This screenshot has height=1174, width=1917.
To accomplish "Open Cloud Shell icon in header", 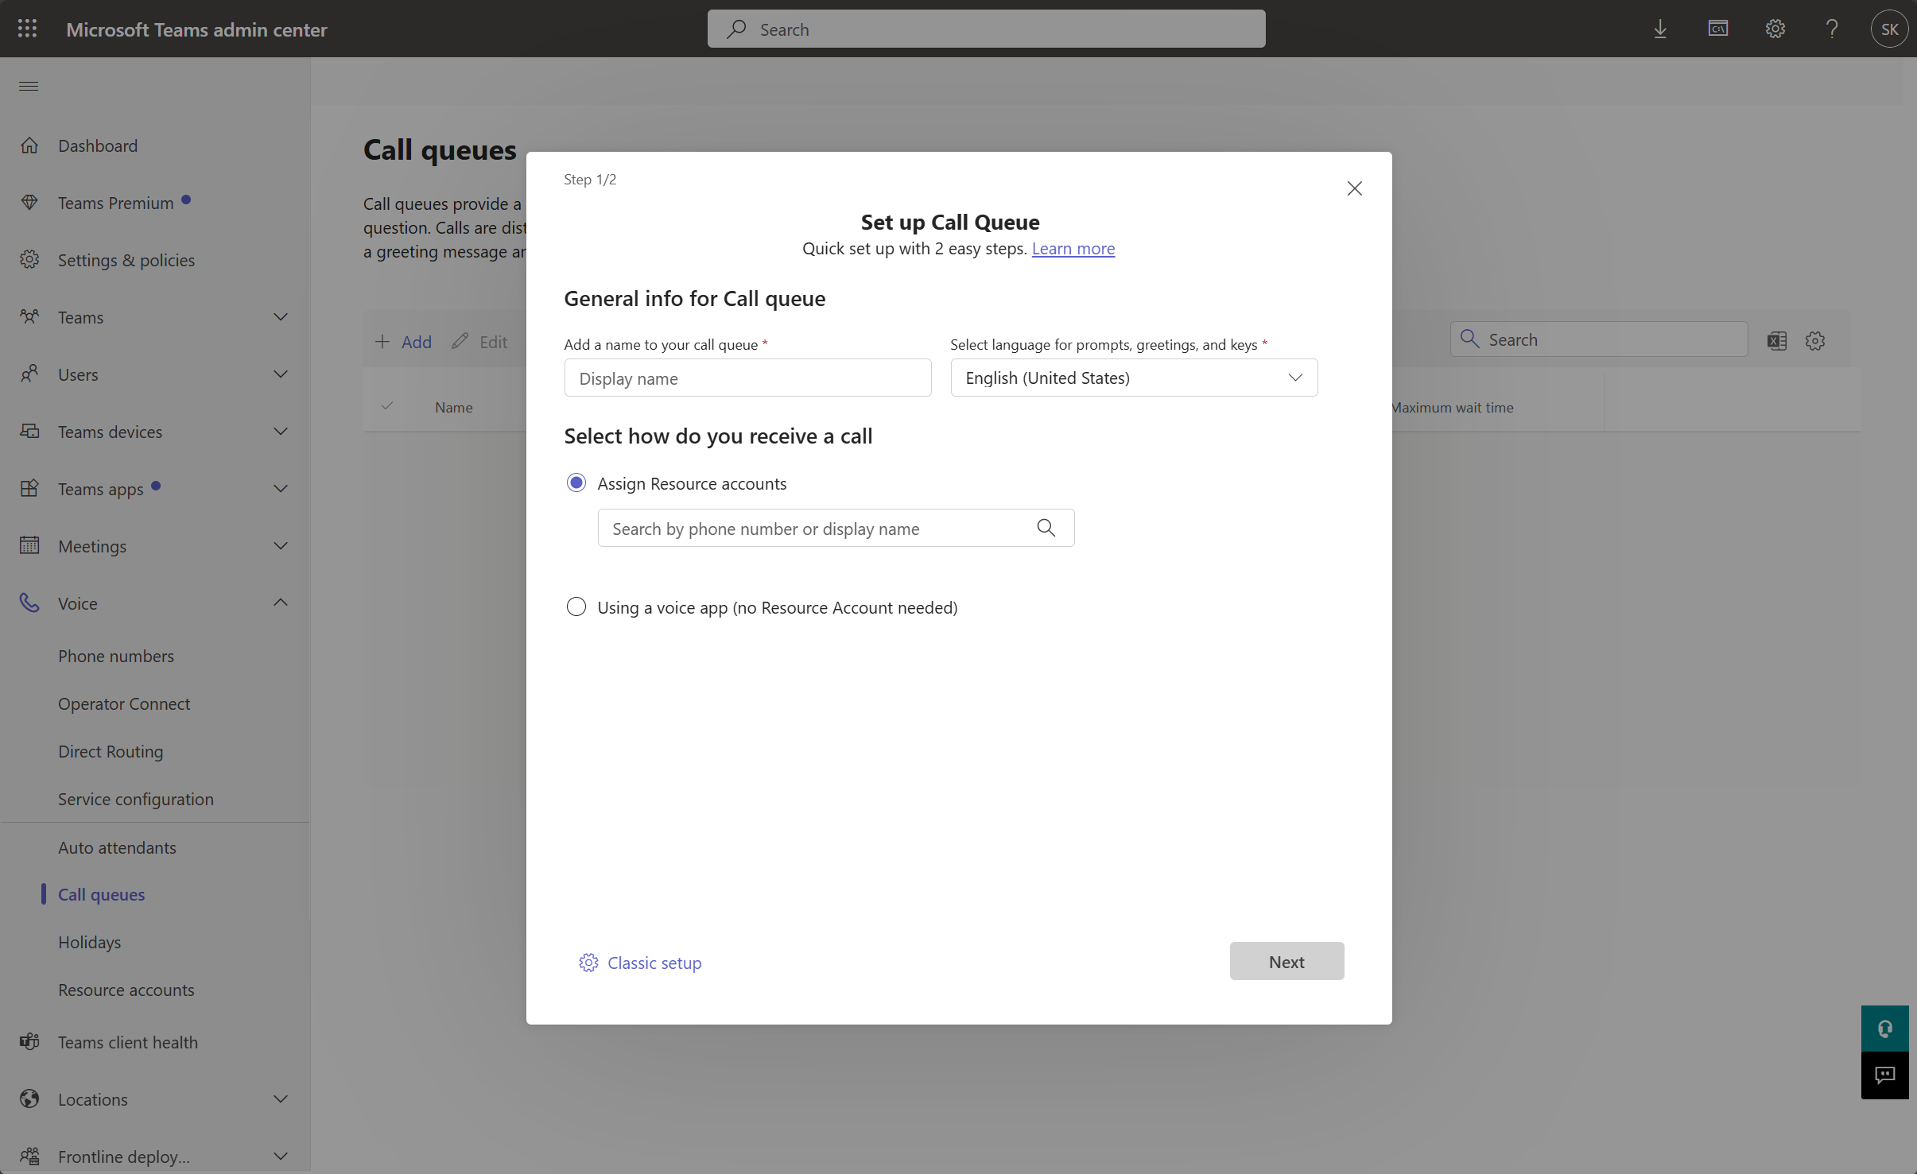I will click(1717, 29).
